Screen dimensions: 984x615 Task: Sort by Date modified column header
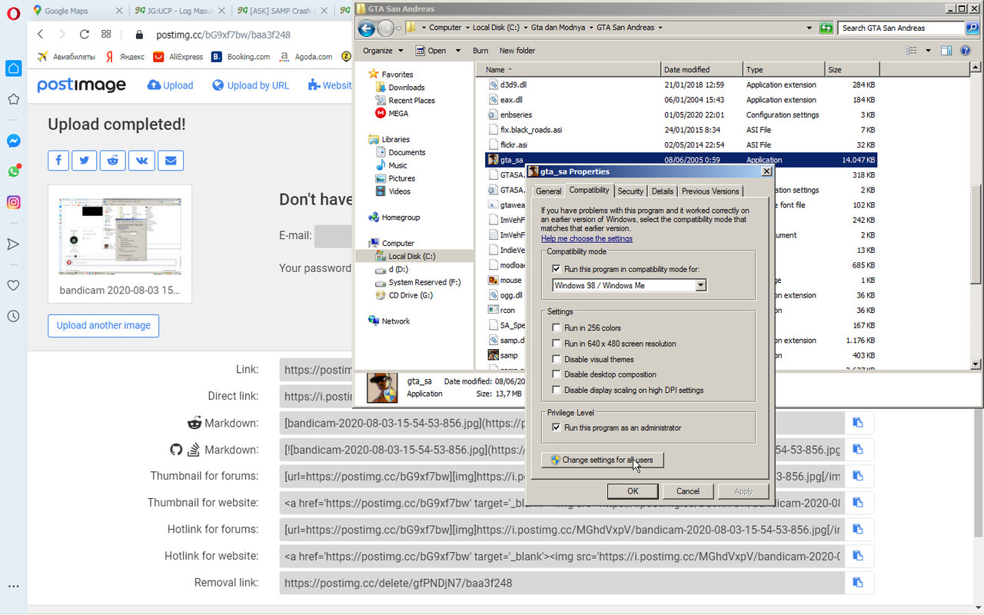(x=701, y=69)
